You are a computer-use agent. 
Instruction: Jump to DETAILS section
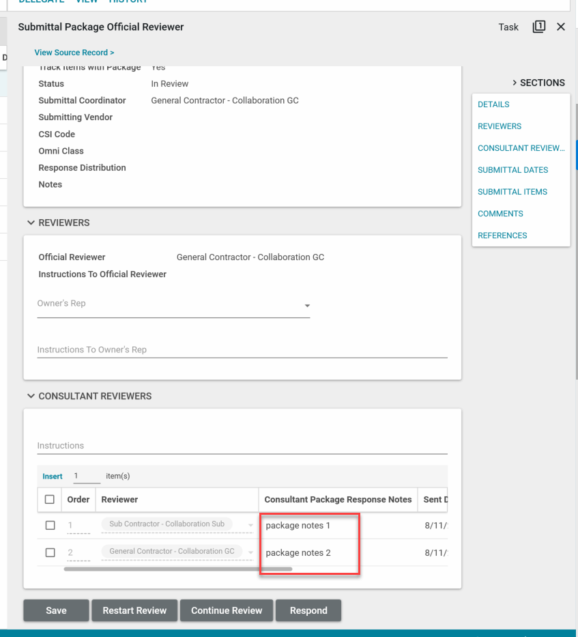493,104
